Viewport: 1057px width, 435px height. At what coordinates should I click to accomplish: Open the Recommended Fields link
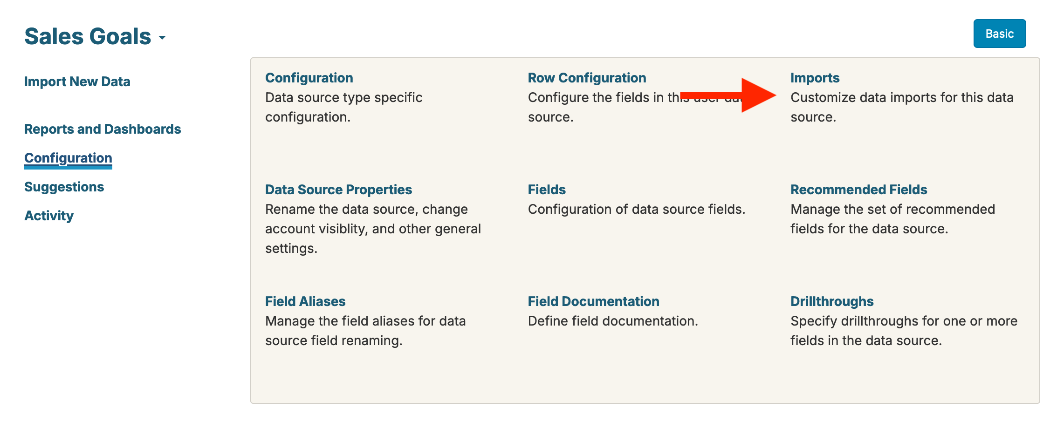click(858, 190)
